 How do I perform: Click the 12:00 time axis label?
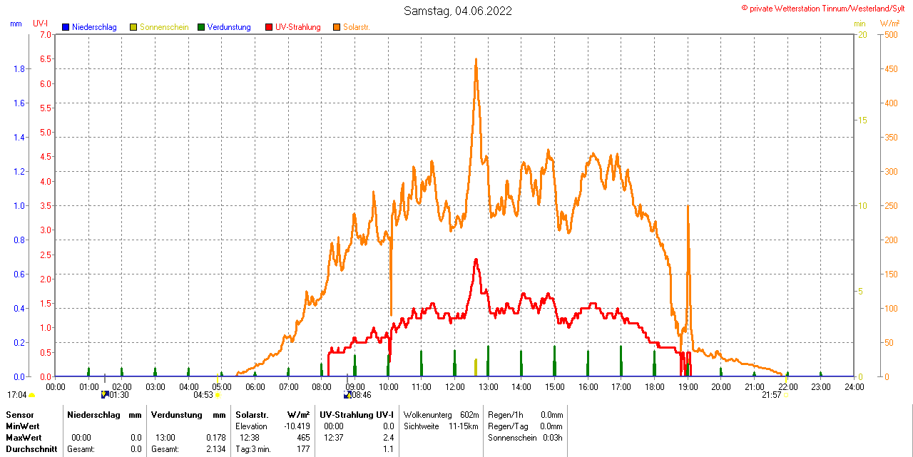(x=454, y=386)
